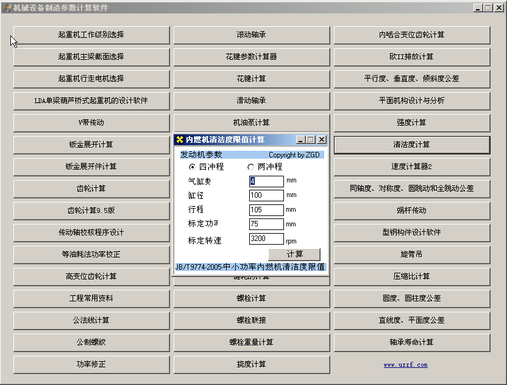This screenshot has height=385, width=507.
Task: Open 速度计算器2
Action: click(x=412, y=167)
